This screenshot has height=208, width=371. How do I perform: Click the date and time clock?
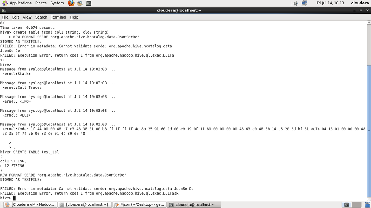(330, 3)
